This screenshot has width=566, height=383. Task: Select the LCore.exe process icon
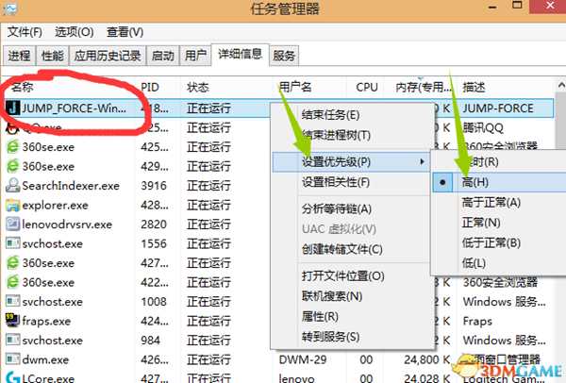point(12,377)
